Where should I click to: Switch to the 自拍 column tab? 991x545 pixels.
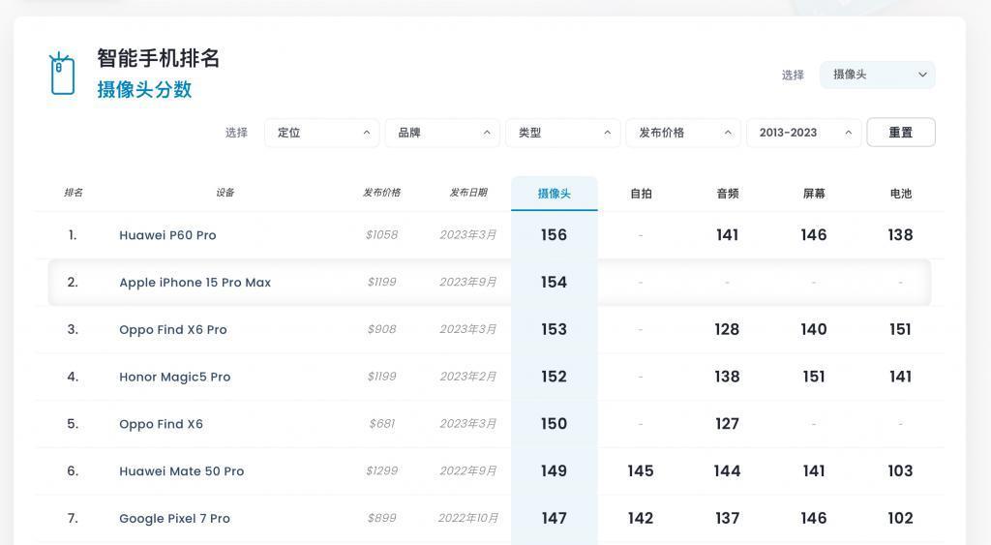coord(641,194)
